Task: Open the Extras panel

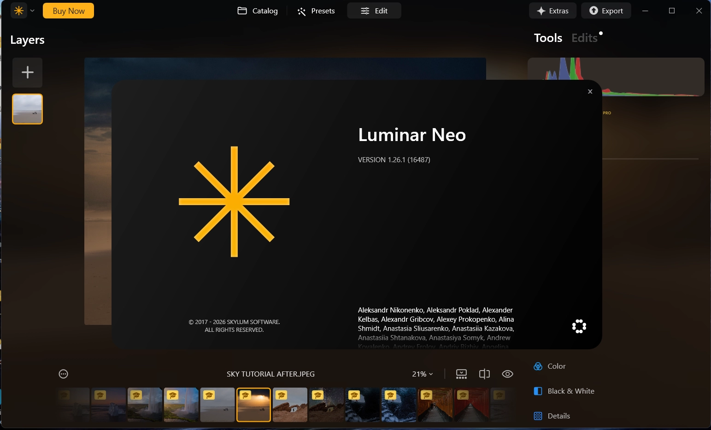Action: (x=552, y=11)
